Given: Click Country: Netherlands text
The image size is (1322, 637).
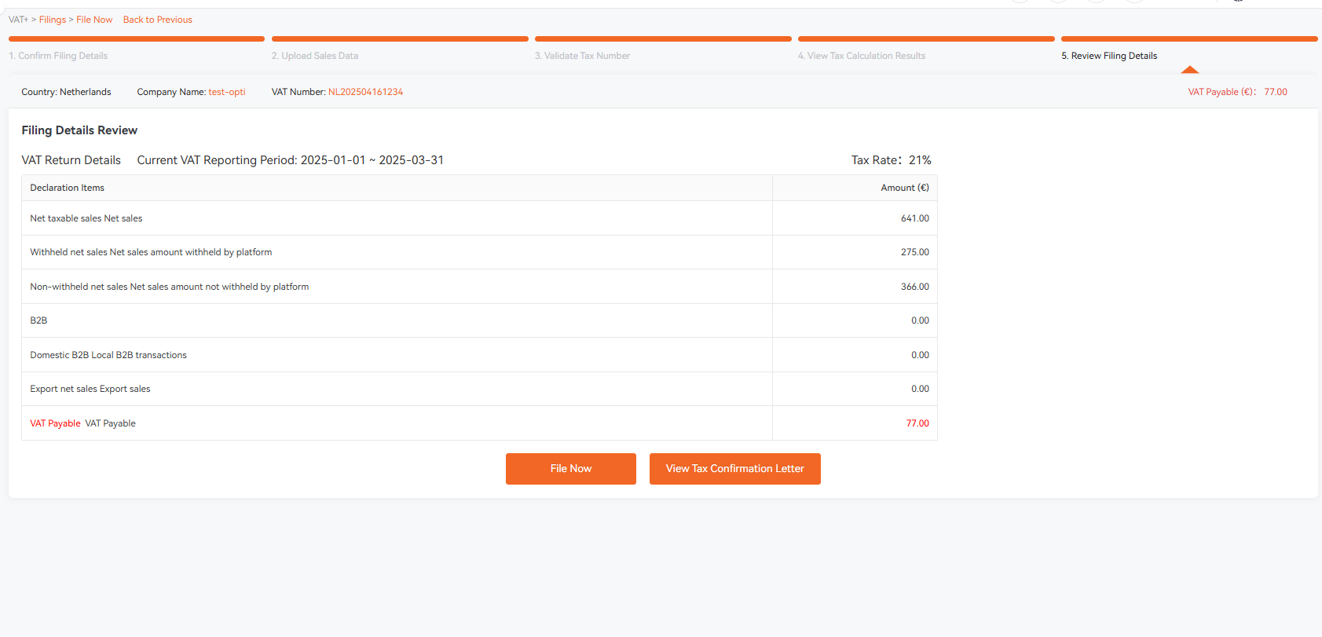Looking at the screenshot, I should pyautogui.click(x=66, y=92).
